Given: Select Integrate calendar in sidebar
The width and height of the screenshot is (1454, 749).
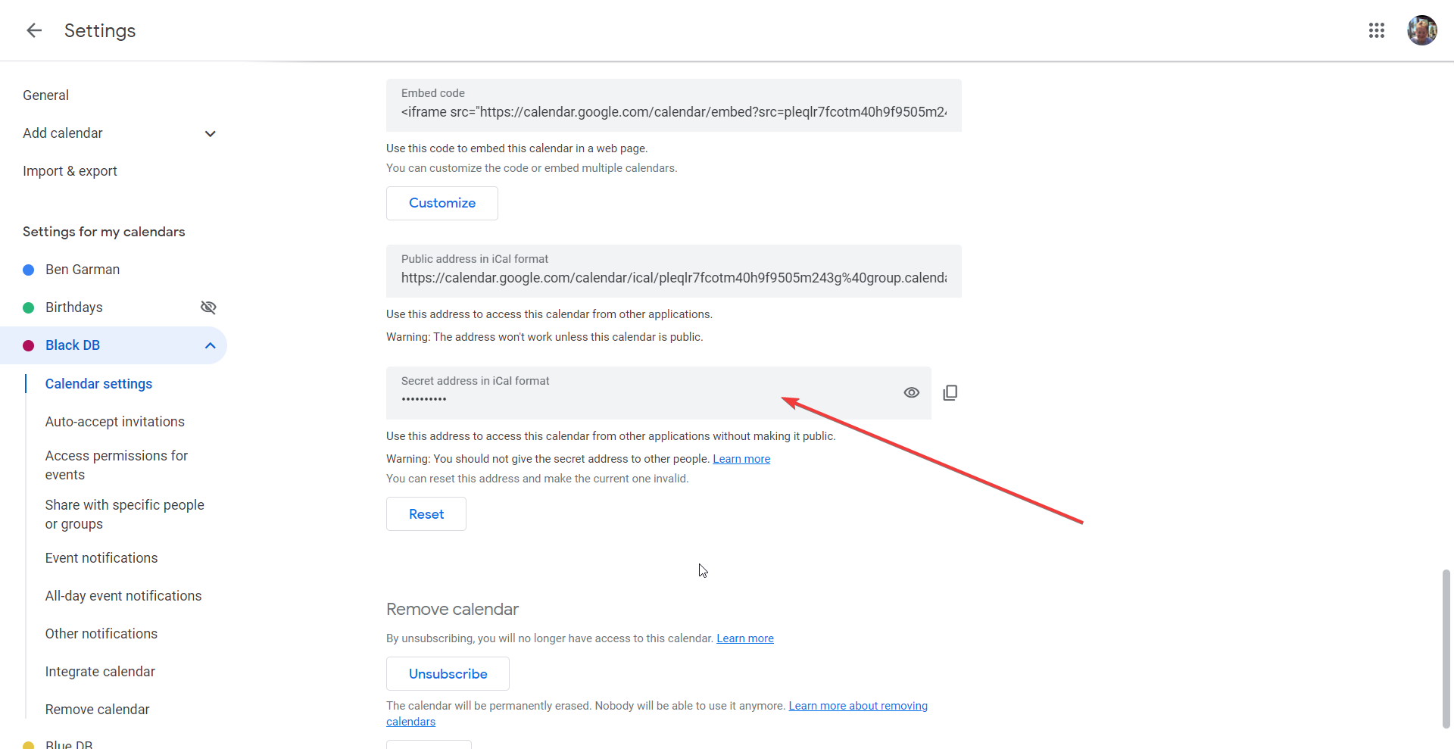Looking at the screenshot, I should (x=100, y=672).
